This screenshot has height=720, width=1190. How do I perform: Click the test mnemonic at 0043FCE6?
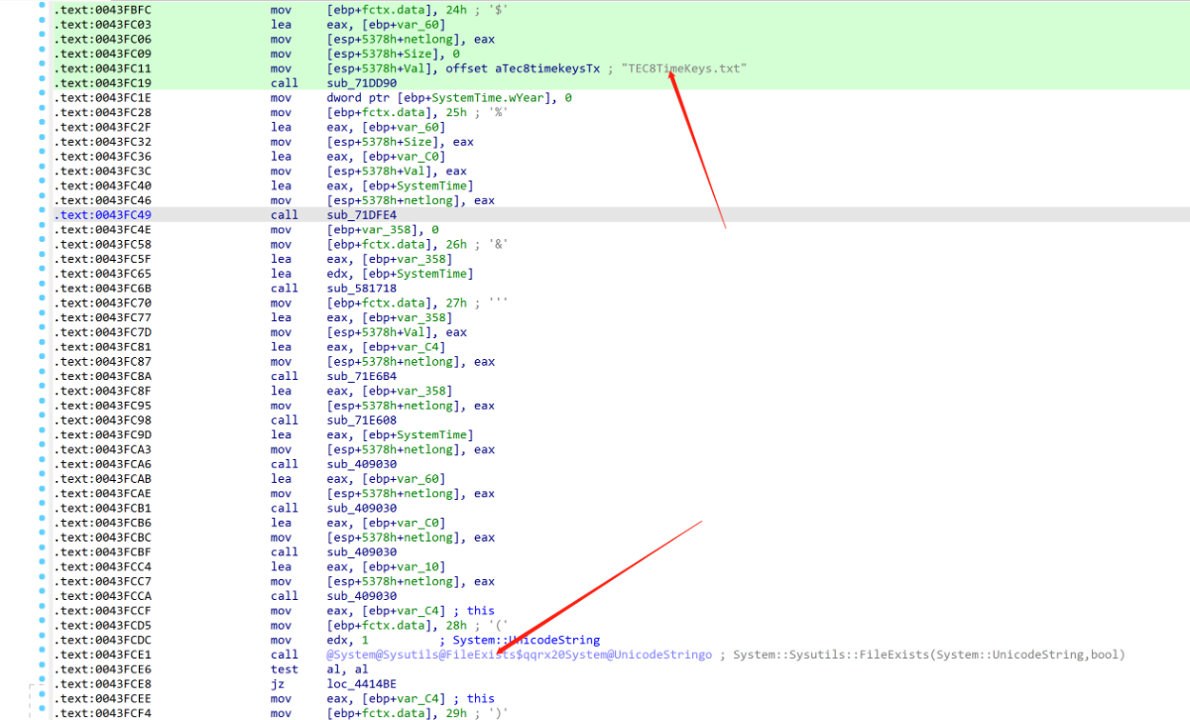(283, 669)
